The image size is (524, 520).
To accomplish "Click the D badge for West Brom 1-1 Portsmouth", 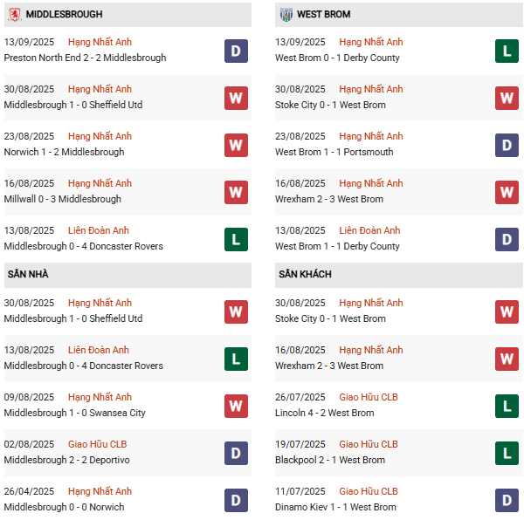I will coord(507,145).
